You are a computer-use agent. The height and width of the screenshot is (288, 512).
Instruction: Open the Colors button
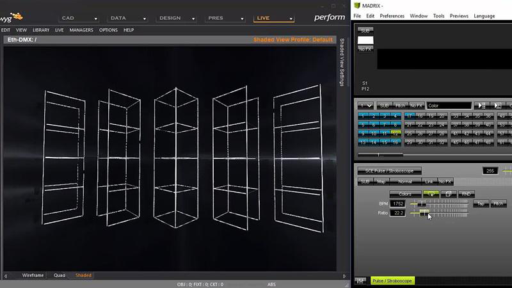coord(405,194)
